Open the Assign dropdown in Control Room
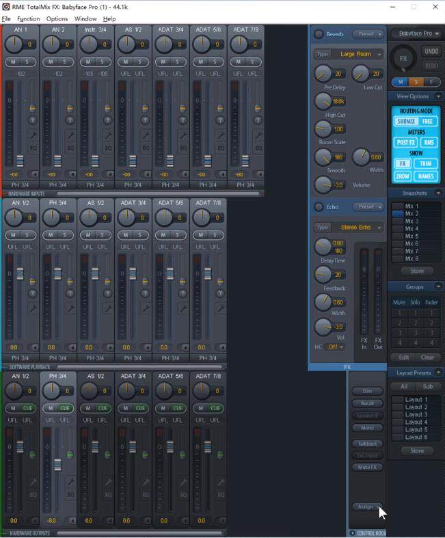Screen dimensions: 445x538 [x=368, y=507]
